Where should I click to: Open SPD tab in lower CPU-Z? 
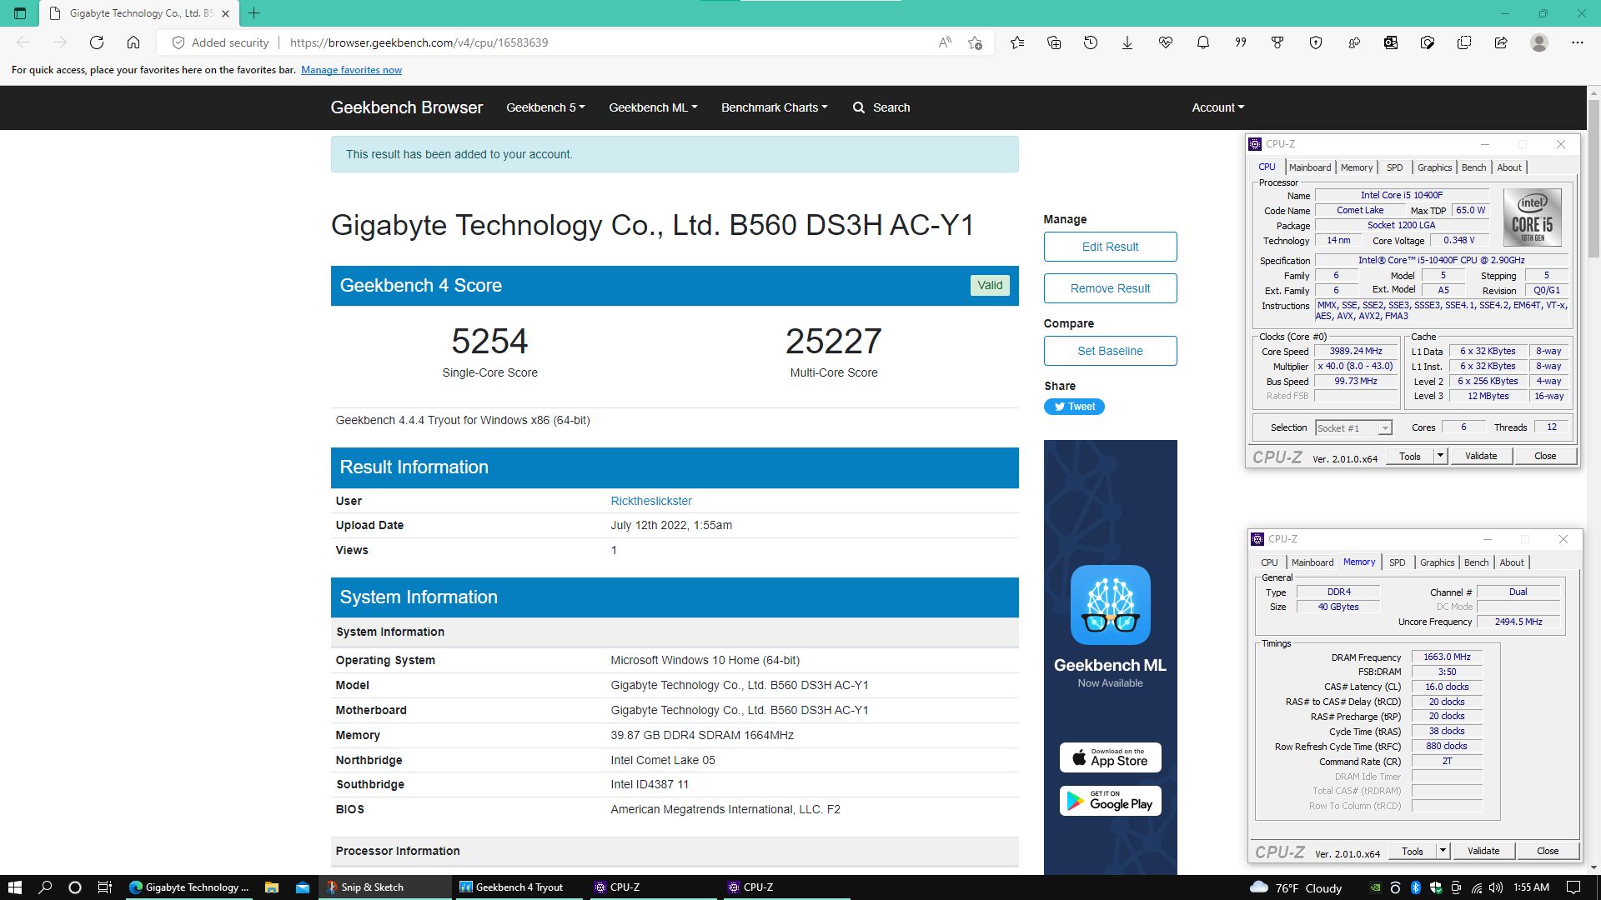pyautogui.click(x=1397, y=562)
